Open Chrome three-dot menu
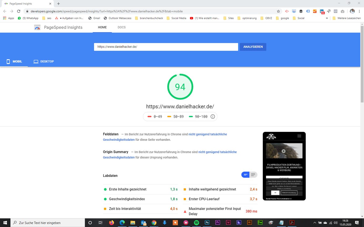 (359, 11)
